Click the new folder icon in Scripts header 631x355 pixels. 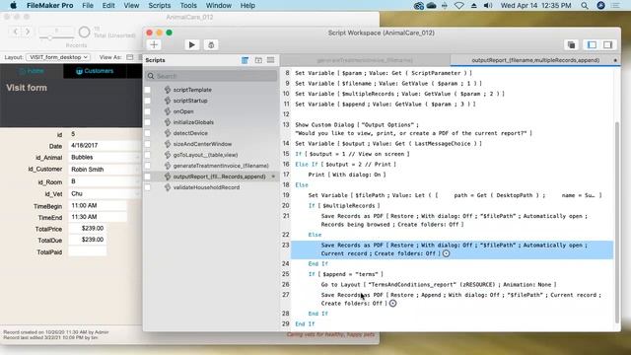[x=258, y=60]
